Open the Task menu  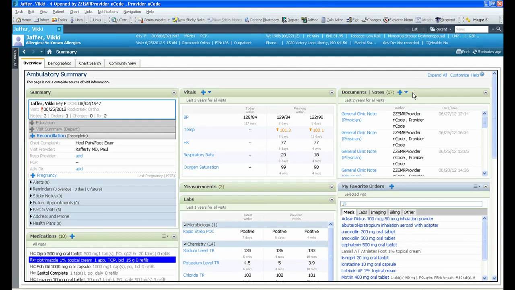click(19, 12)
